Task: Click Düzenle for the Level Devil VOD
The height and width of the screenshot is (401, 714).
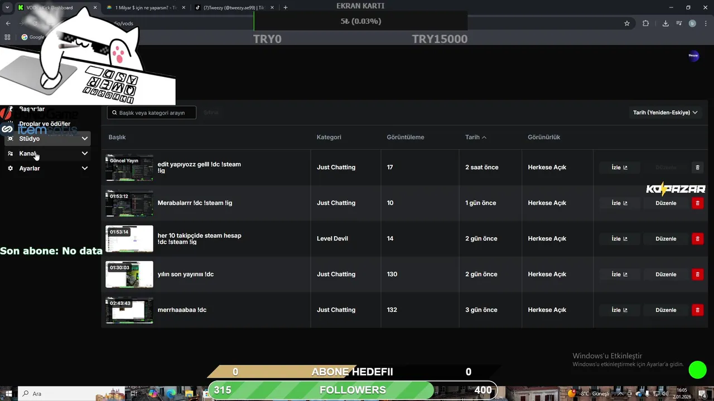Action: click(665, 239)
